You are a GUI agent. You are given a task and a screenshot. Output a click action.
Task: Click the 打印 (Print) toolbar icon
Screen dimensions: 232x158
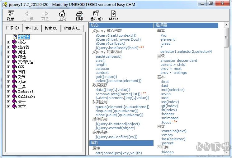pyautogui.click(x=79, y=15)
